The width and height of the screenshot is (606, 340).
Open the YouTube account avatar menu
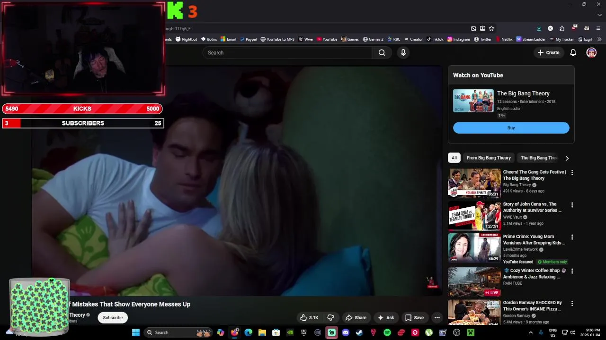click(x=591, y=52)
